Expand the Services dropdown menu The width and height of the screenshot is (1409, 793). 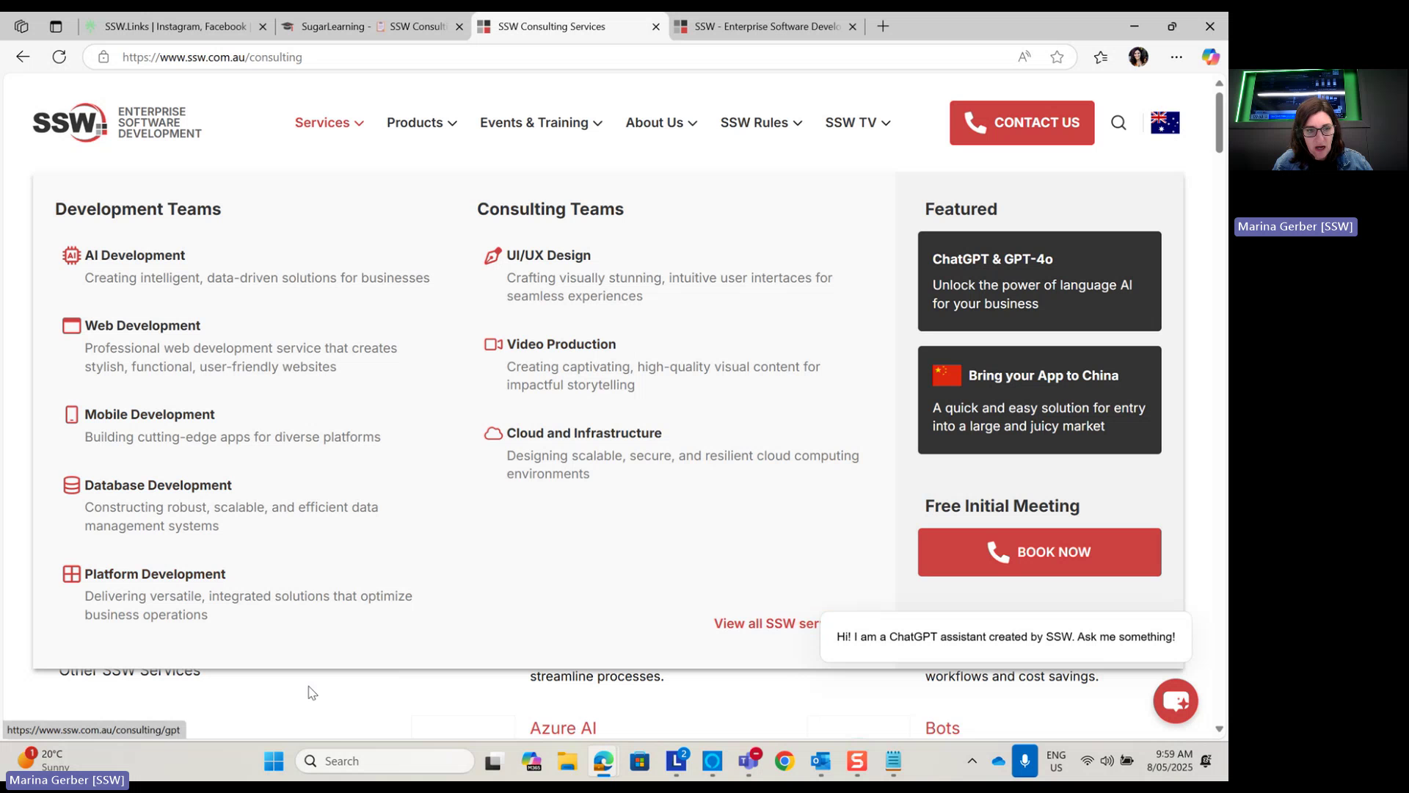(x=329, y=123)
